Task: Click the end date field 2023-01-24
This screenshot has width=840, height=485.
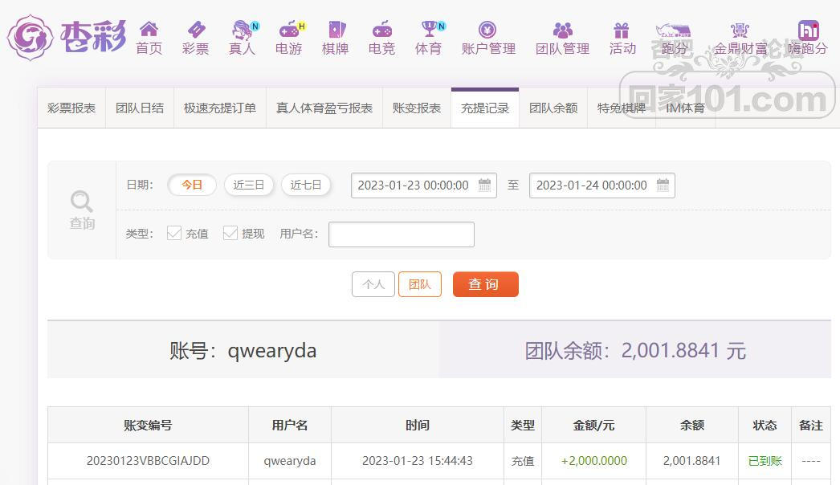Action: tap(602, 185)
